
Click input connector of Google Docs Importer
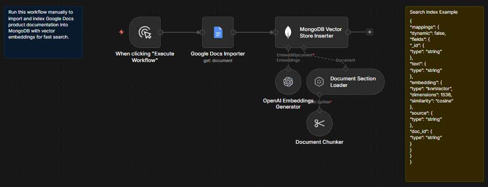coord(202,32)
